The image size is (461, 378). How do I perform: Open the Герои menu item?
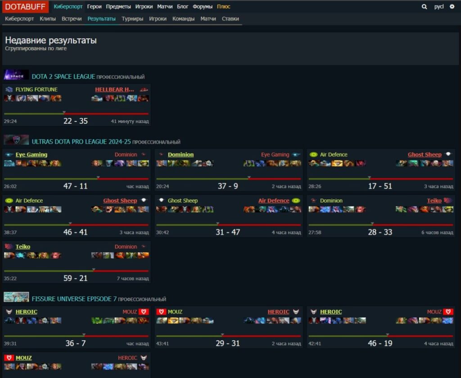coord(94,7)
